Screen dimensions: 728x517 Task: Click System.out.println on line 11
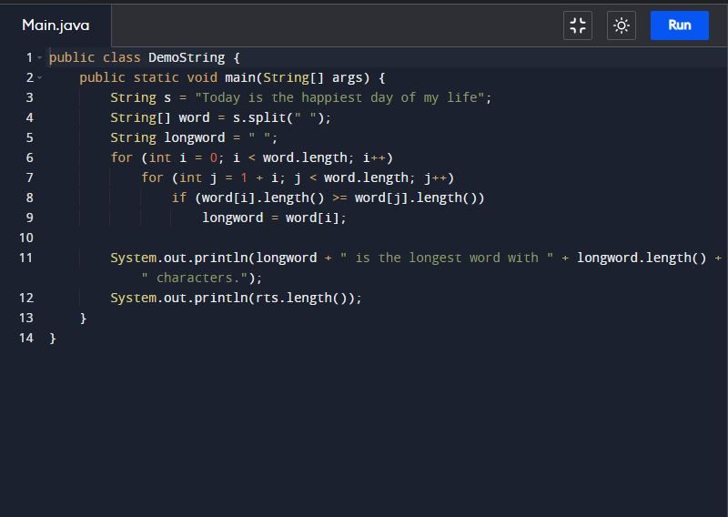point(179,258)
